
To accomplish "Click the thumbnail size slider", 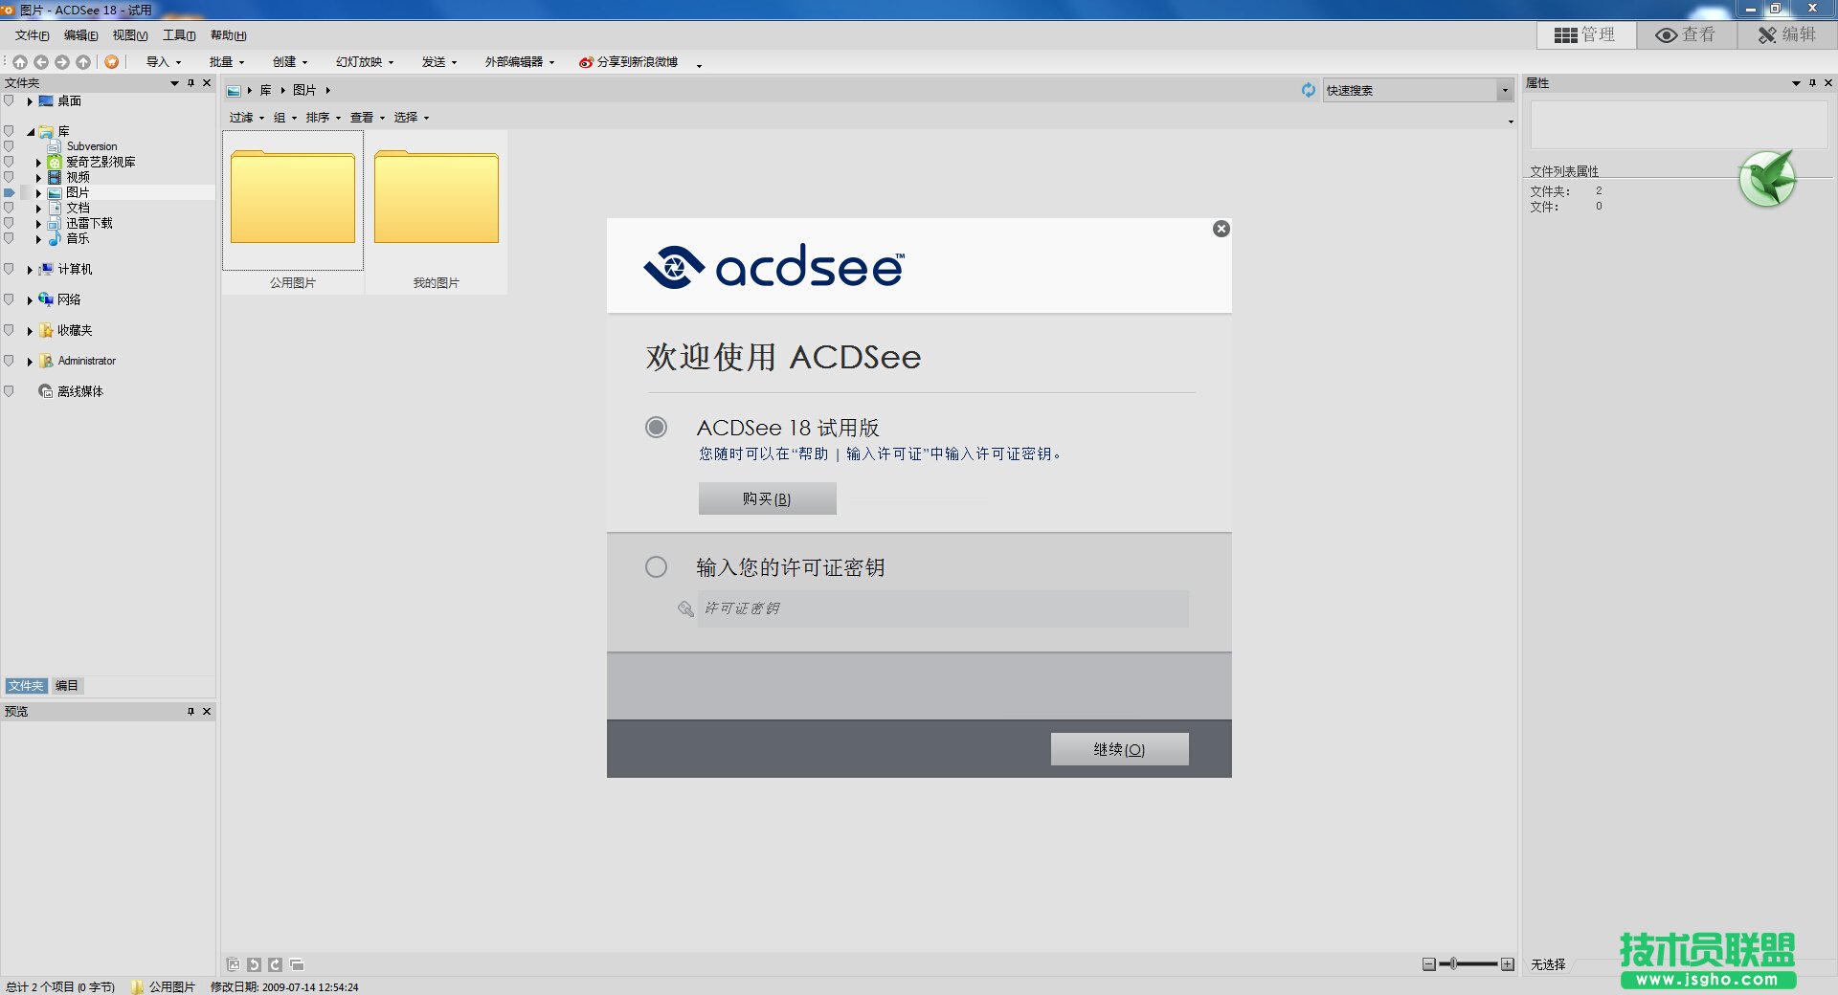I will pos(1468,964).
